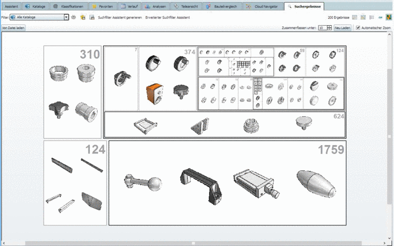Click the vertical scrollbar
Viewport: 394px width, 246px height.
click(389, 136)
